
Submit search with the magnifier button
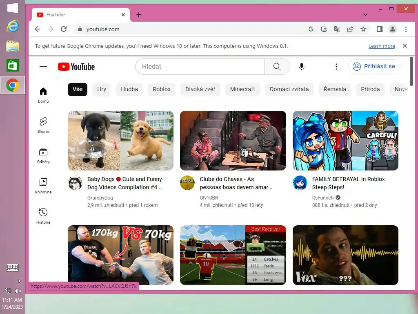click(x=277, y=67)
